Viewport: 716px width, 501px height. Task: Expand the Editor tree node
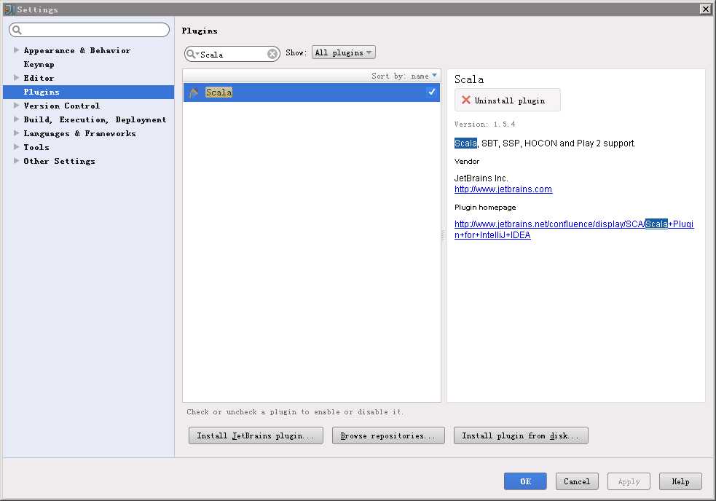click(16, 78)
